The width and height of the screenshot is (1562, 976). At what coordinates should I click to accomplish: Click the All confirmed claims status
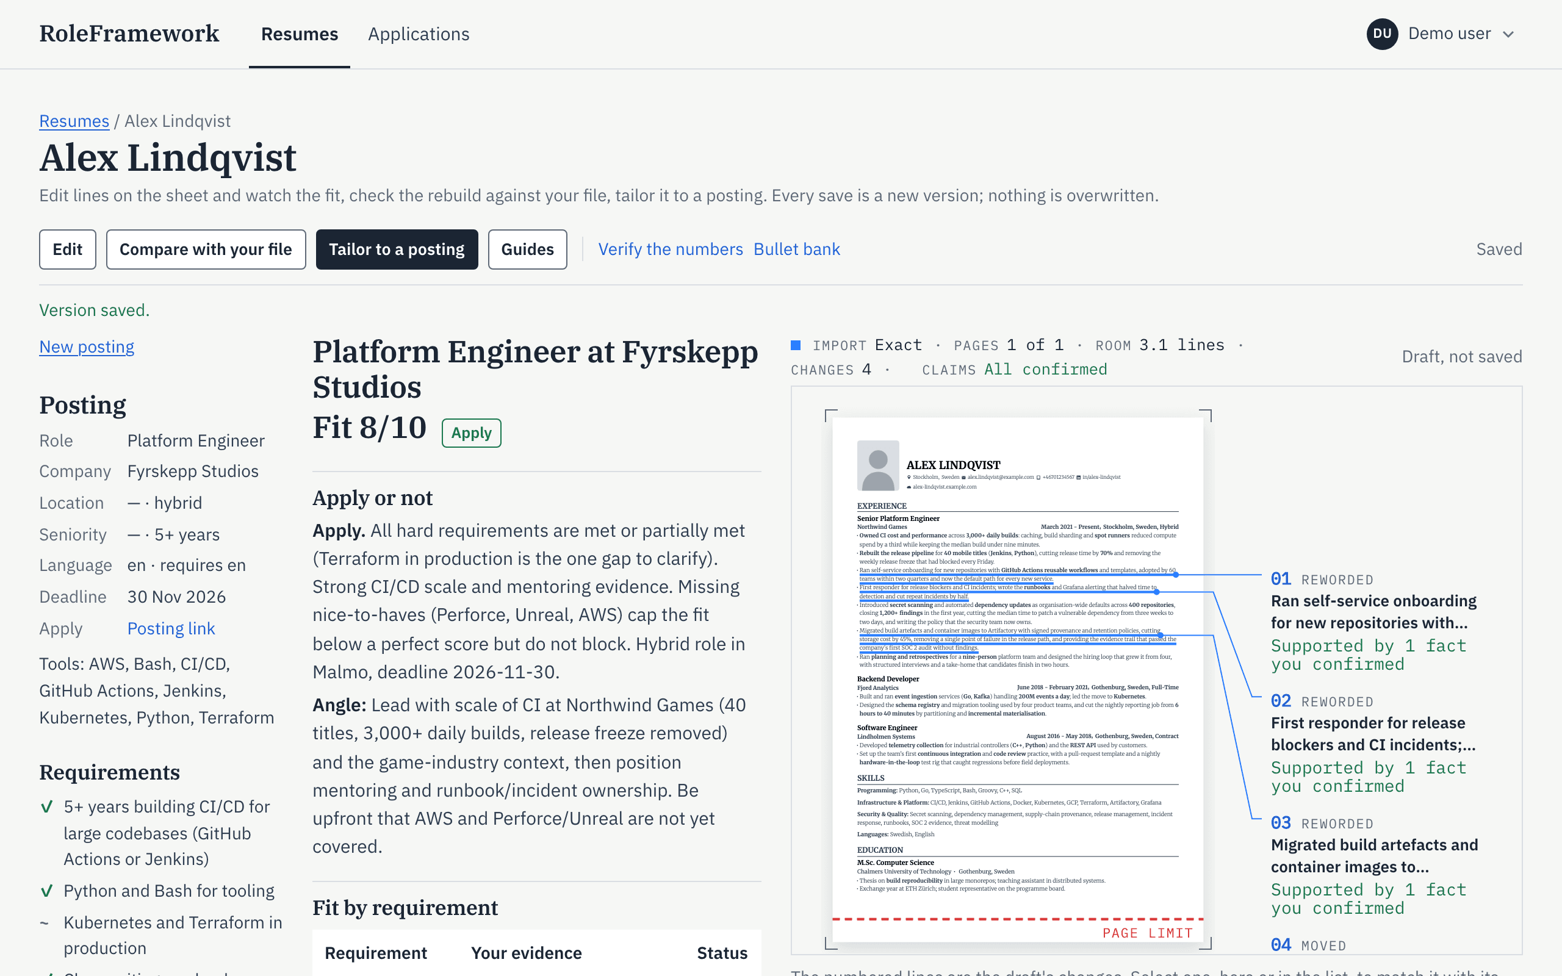(1046, 369)
